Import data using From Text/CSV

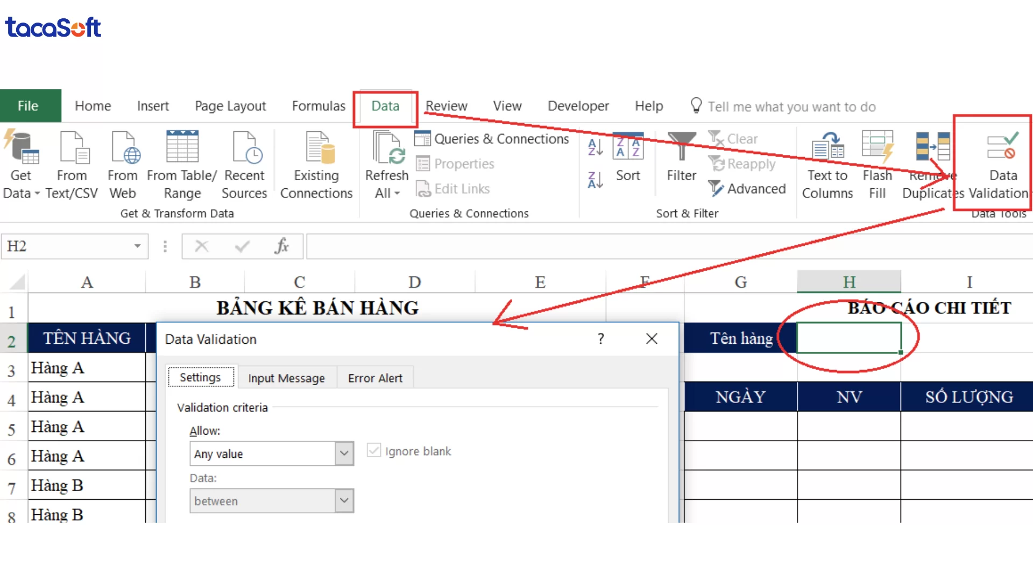click(73, 164)
